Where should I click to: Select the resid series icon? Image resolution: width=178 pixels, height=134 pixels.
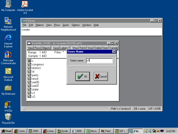(29, 79)
